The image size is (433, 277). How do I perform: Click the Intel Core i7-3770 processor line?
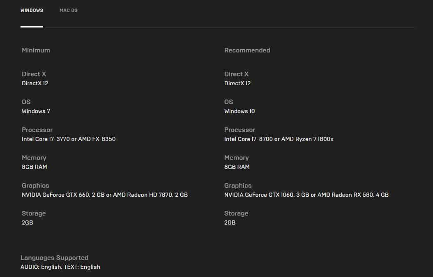69,139
